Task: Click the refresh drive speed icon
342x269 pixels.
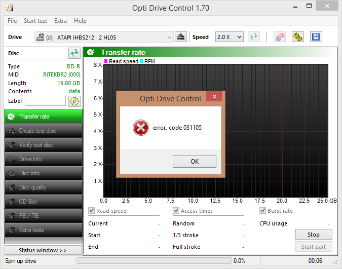Action: point(254,37)
